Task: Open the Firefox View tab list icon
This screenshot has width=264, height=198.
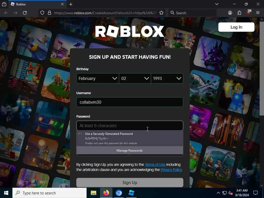Action: click(4, 4)
